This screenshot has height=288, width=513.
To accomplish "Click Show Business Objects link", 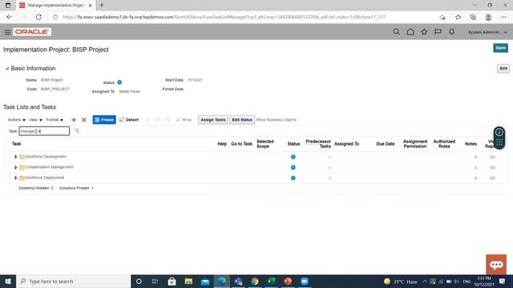I will pos(276,120).
